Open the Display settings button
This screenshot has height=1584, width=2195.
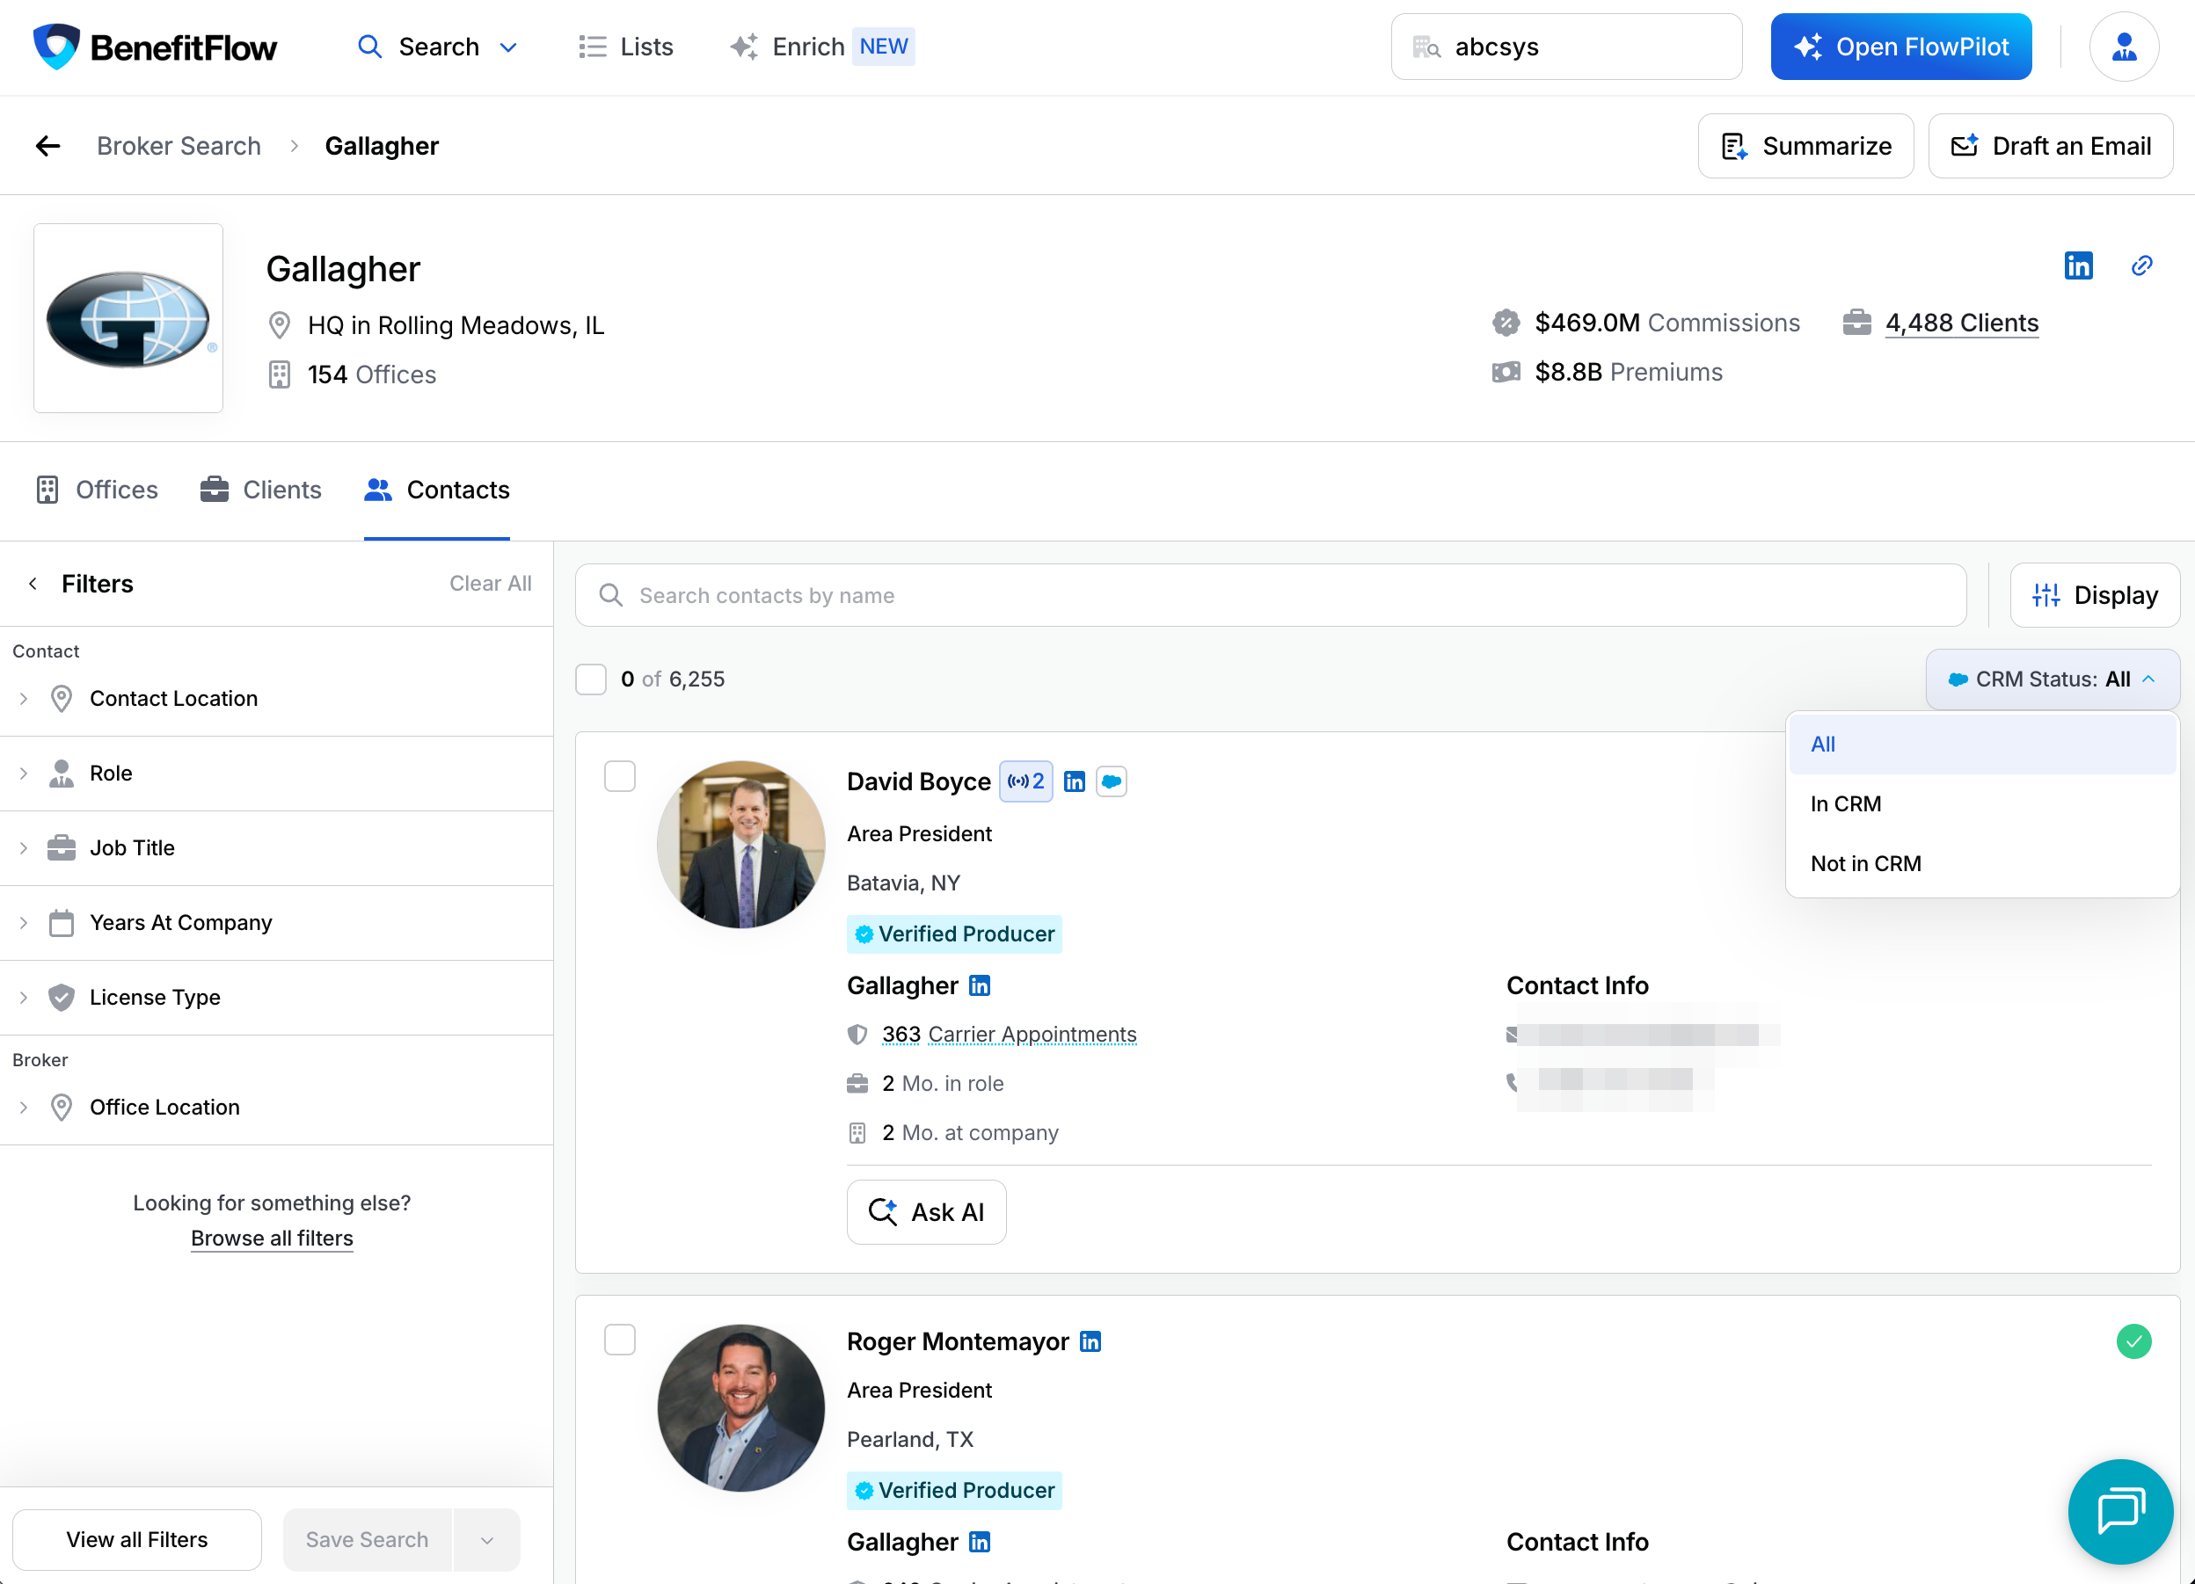pos(2095,595)
